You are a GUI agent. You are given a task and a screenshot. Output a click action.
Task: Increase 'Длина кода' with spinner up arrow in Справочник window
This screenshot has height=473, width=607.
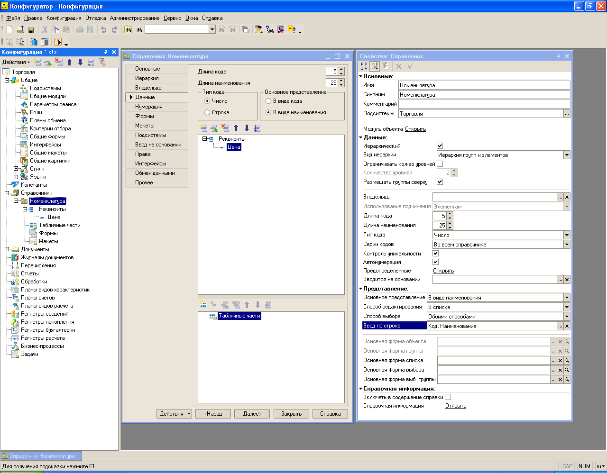341,70
